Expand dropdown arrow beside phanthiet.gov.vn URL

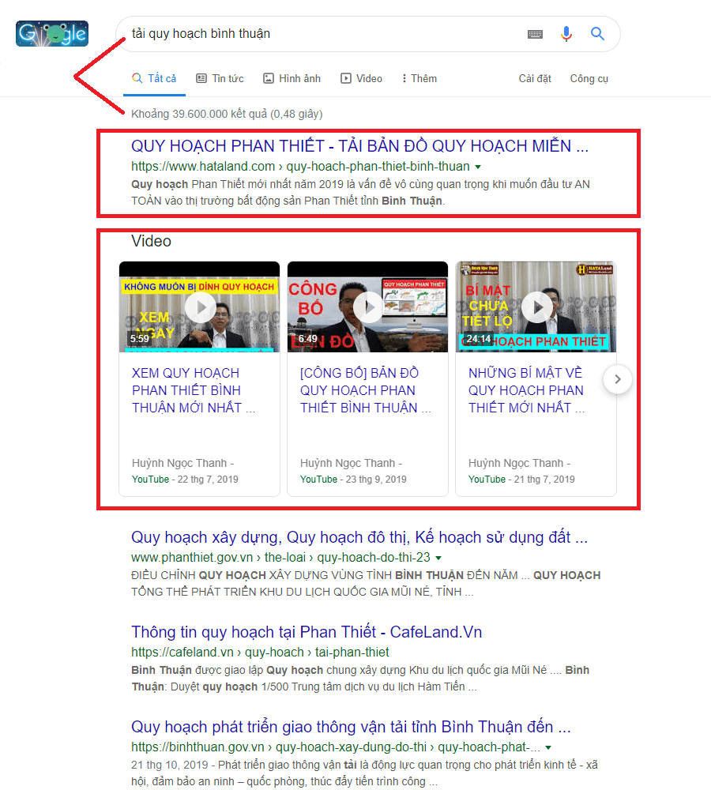pyautogui.click(x=438, y=558)
